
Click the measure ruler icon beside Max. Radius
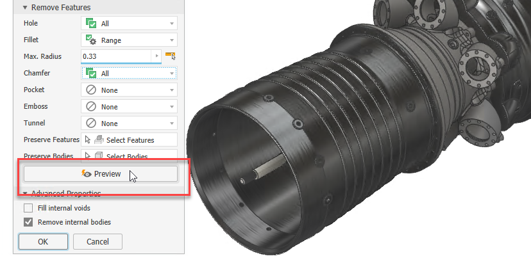(171, 56)
